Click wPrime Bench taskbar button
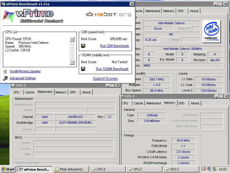The height and width of the screenshot is (173, 230). tap(34, 169)
